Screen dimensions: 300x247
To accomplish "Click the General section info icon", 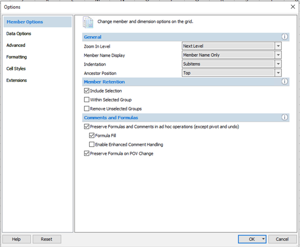I will (285, 37).
